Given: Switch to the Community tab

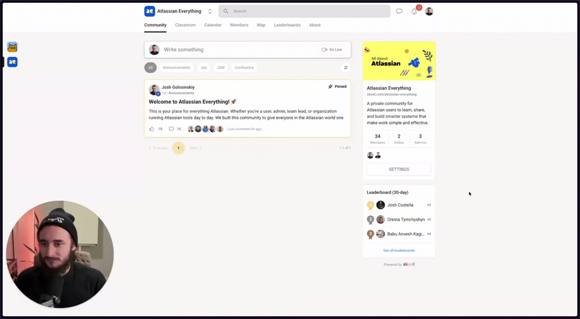Looking at the screenshot, I should [155, 25].
